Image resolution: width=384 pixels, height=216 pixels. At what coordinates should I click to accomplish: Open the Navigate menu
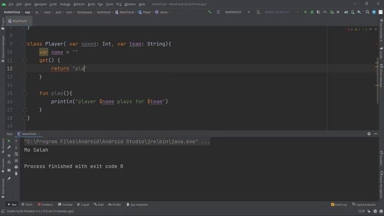pos(40,4)
